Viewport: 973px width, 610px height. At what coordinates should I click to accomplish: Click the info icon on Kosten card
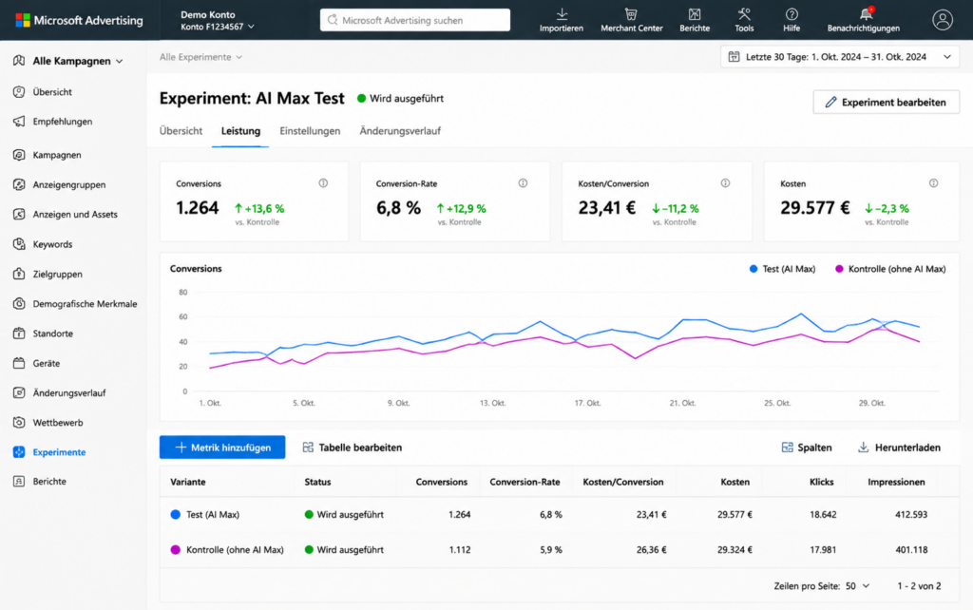click(x=933, y=183)
